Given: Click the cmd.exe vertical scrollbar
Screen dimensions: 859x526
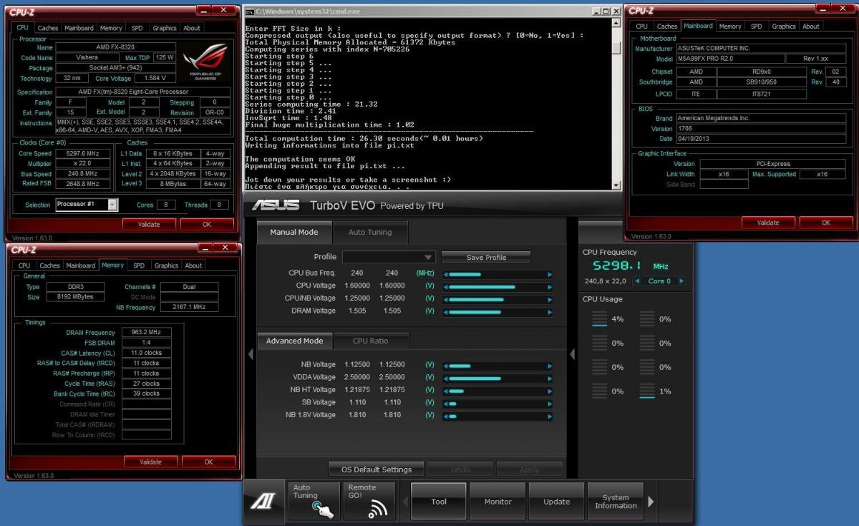Looking at the screenshot, I should coord(616,104).
